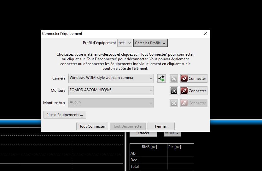The height and width of the screenshot is (171, 262).
Task: Click Plus d'équipements button
Action: pos(65,115)
